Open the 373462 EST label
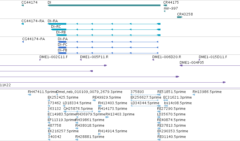This screenshot has height=141, width=240. [x=54, y=103]
